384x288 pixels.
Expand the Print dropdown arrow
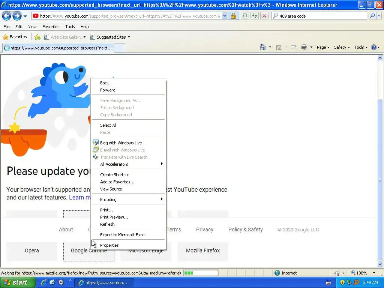[311, 47]
